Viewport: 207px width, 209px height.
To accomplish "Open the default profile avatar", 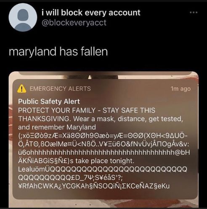I will (x=23, y=17).
